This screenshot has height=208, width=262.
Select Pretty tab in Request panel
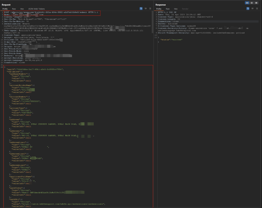(x=5, y=9)
